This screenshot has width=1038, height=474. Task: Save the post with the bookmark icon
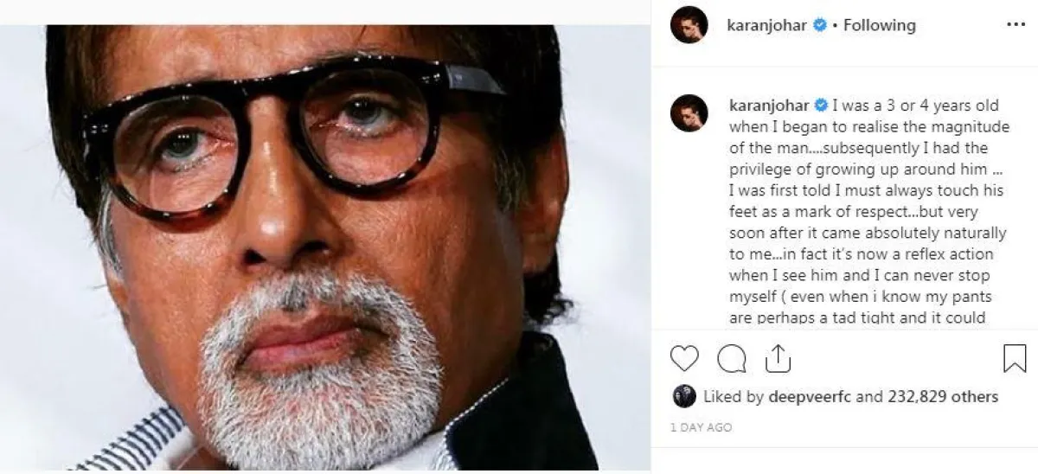(1014, 358)
